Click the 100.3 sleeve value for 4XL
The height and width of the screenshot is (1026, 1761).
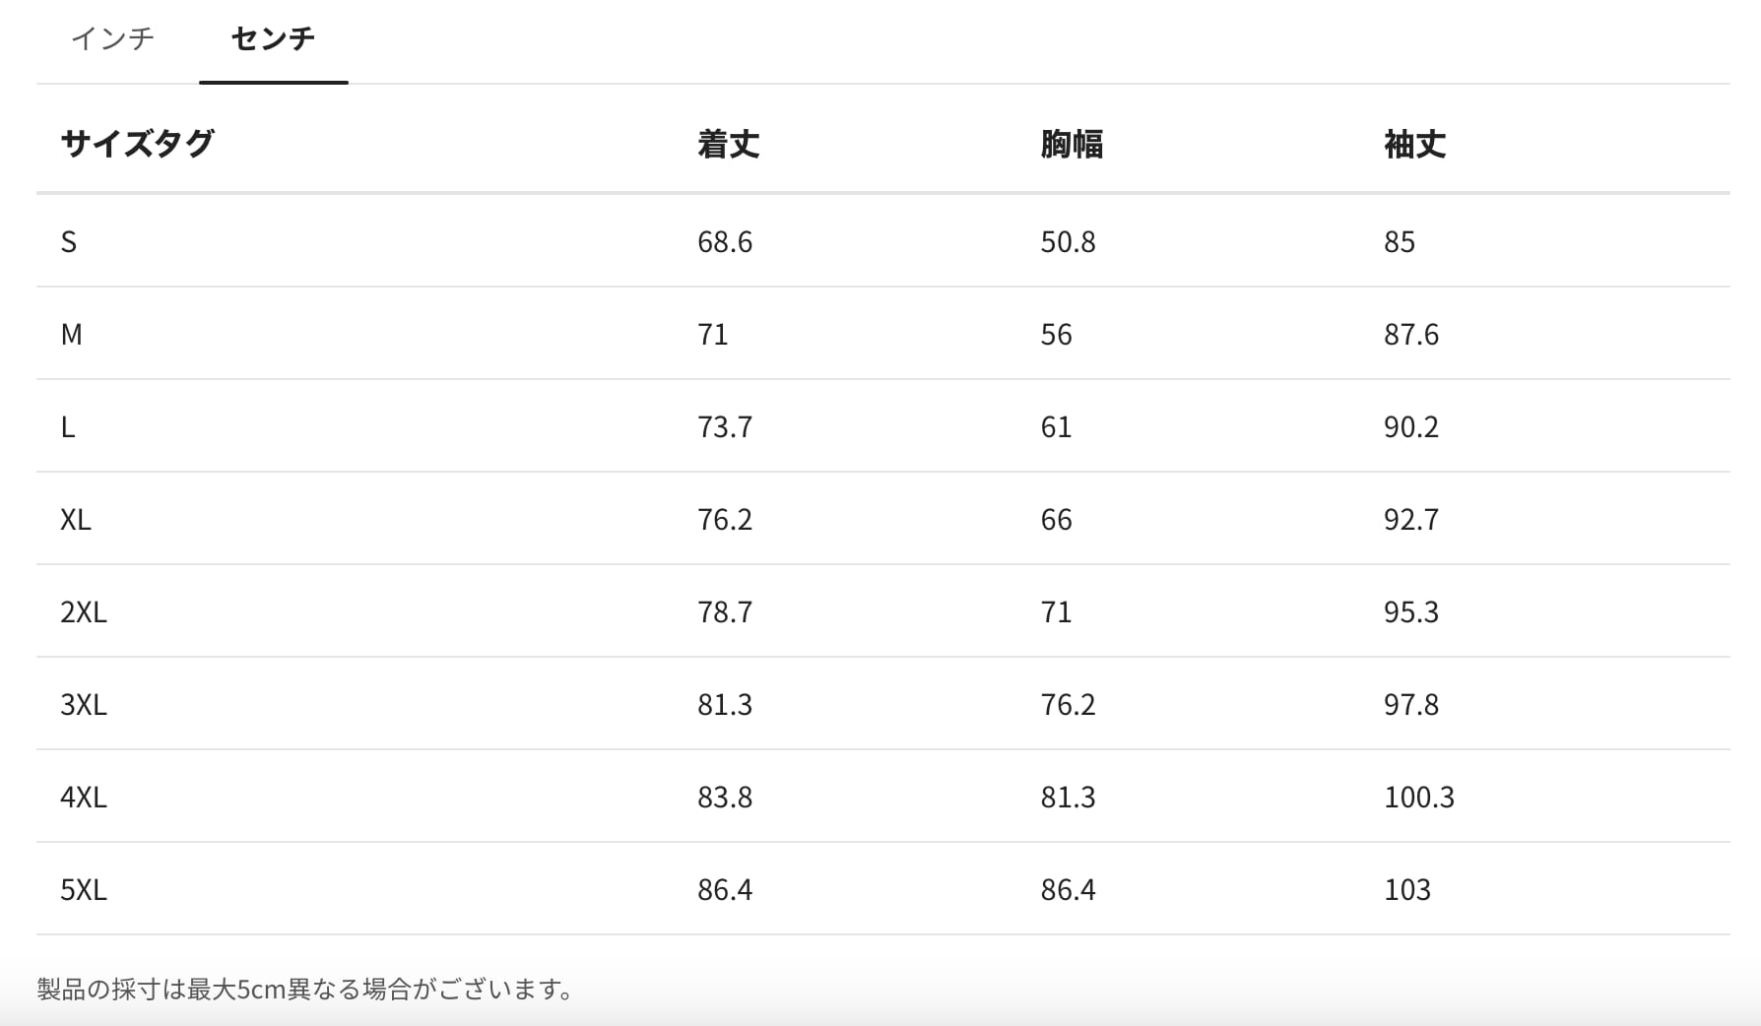1418,798
